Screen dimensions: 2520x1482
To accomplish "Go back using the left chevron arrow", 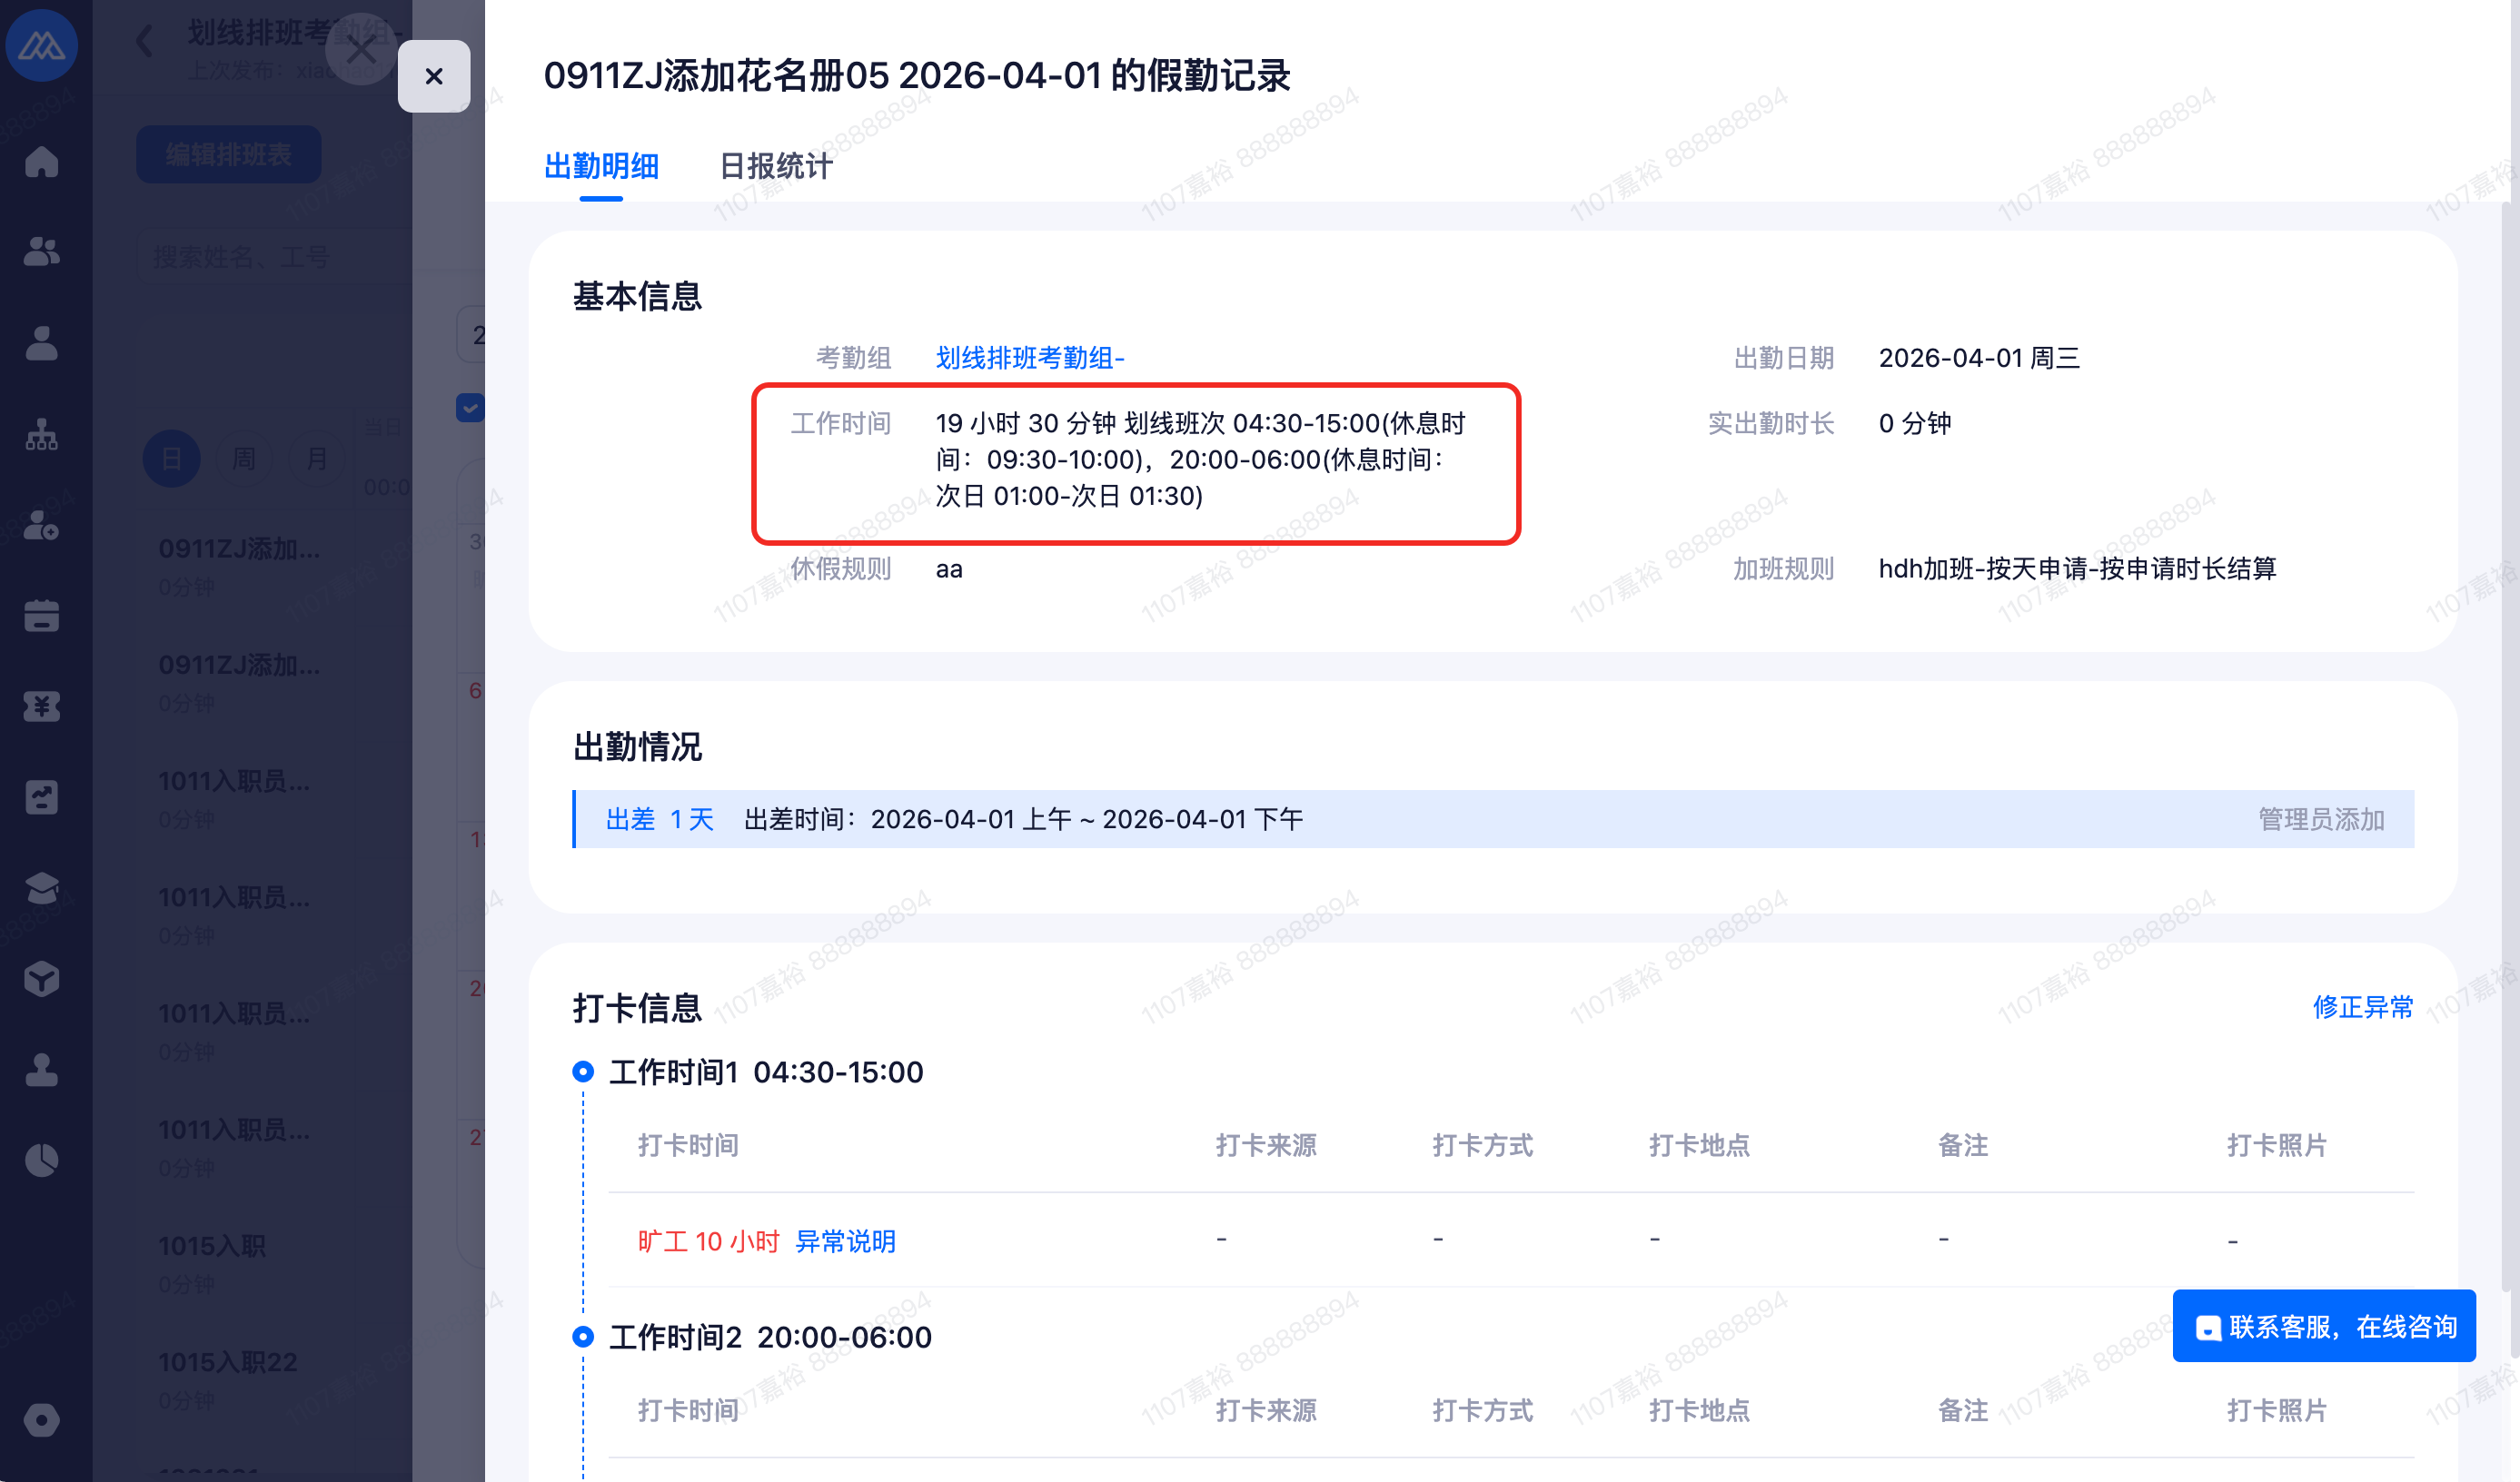I will [145, 41].
